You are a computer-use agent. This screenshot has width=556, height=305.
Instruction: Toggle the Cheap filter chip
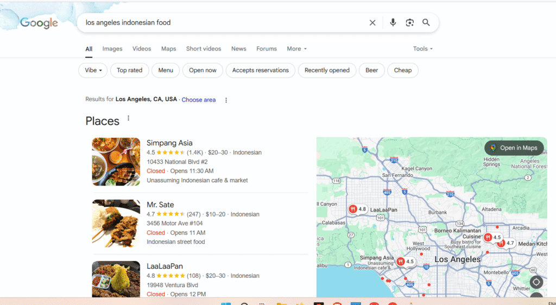click(x=403, y=70)
